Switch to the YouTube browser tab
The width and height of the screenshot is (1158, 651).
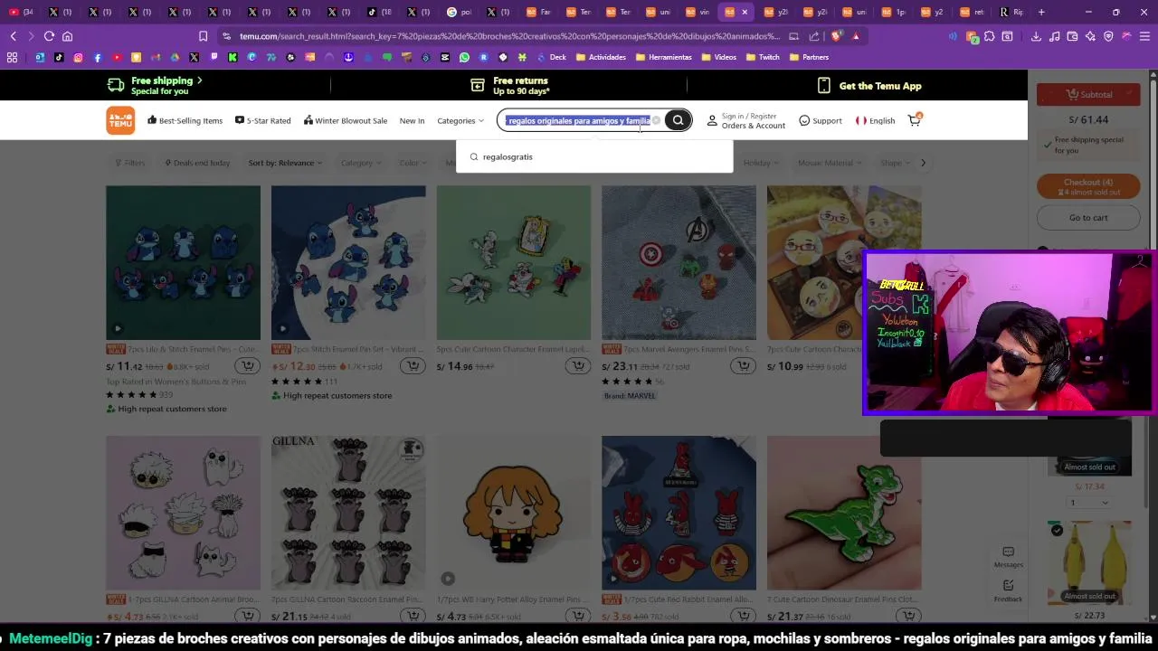point(20,12)
